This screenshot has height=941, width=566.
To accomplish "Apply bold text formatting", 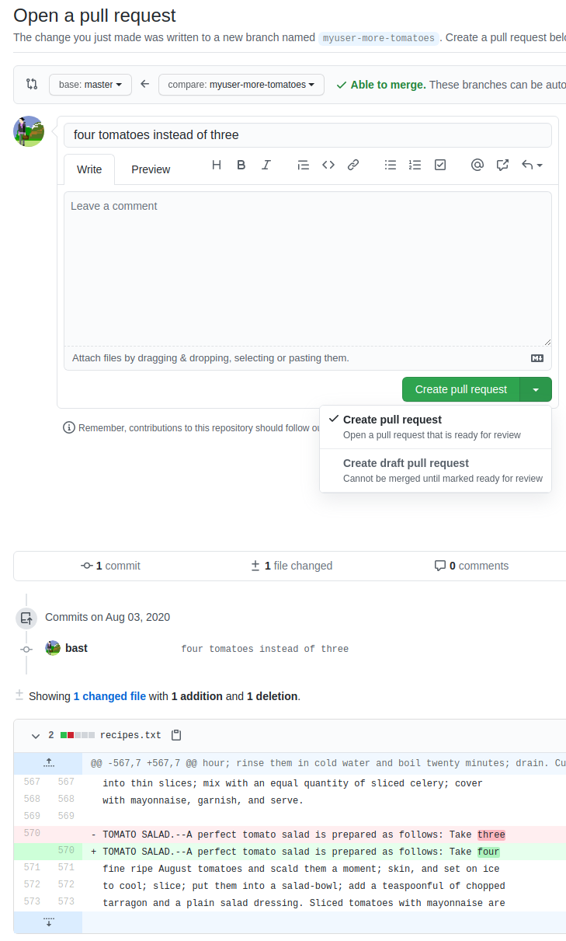I will [241, 165].
